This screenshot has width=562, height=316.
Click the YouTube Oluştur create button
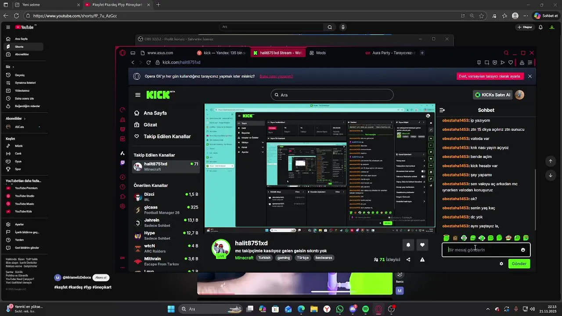pos(525,27)
